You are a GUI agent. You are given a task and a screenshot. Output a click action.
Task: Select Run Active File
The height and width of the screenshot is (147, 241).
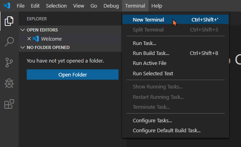(176, 63)
